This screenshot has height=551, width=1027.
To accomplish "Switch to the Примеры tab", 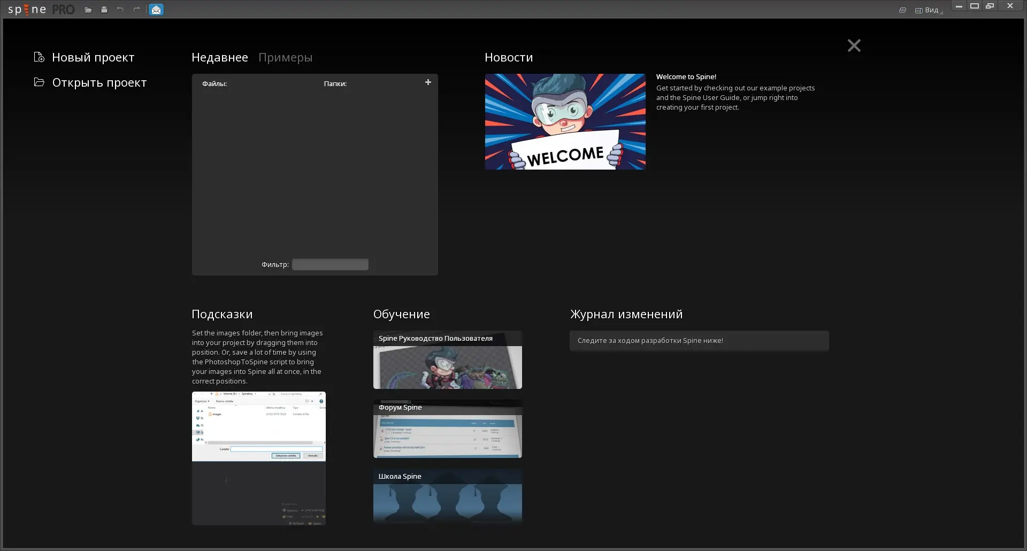I will pyautogui.click(x=286, y=57).
